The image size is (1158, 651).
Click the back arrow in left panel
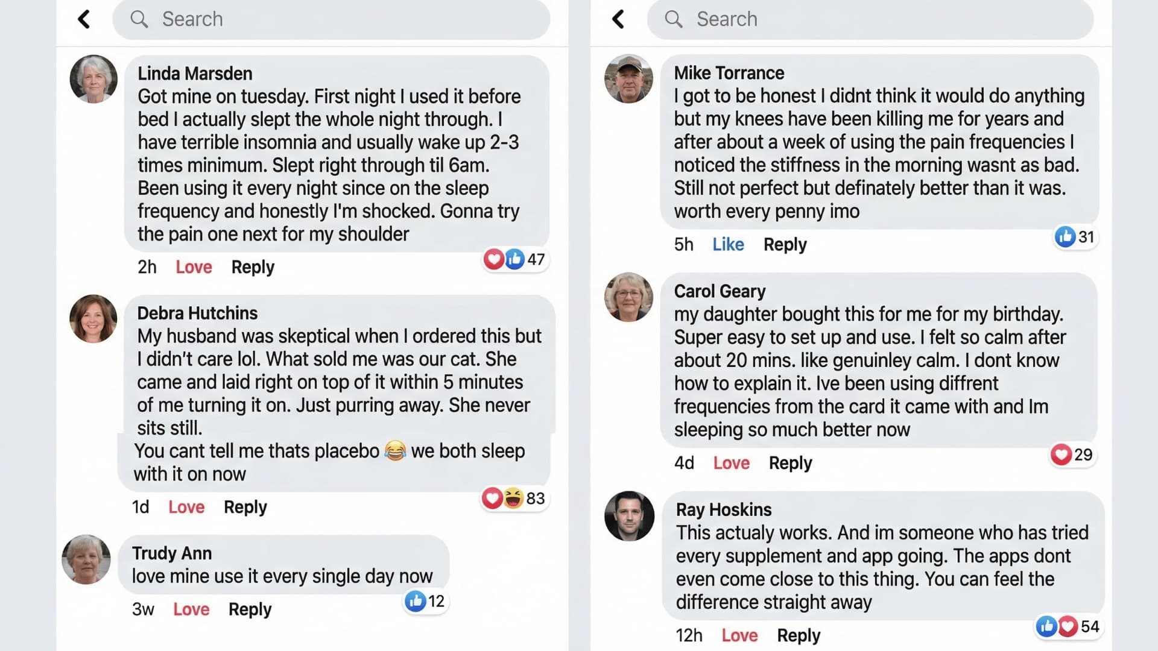click(x=84, y=19)
